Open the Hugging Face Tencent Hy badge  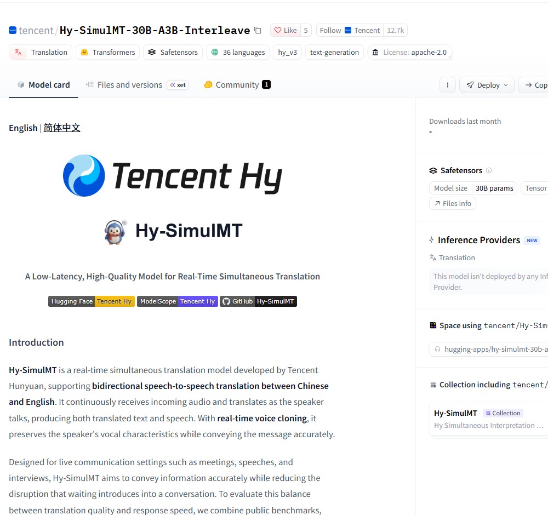click(91, 301)
